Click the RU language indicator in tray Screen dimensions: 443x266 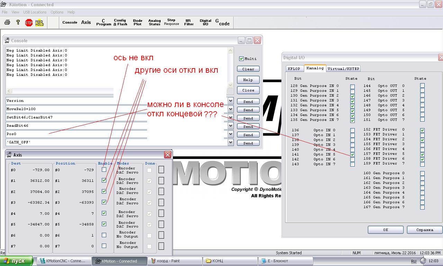click(414, 261)
